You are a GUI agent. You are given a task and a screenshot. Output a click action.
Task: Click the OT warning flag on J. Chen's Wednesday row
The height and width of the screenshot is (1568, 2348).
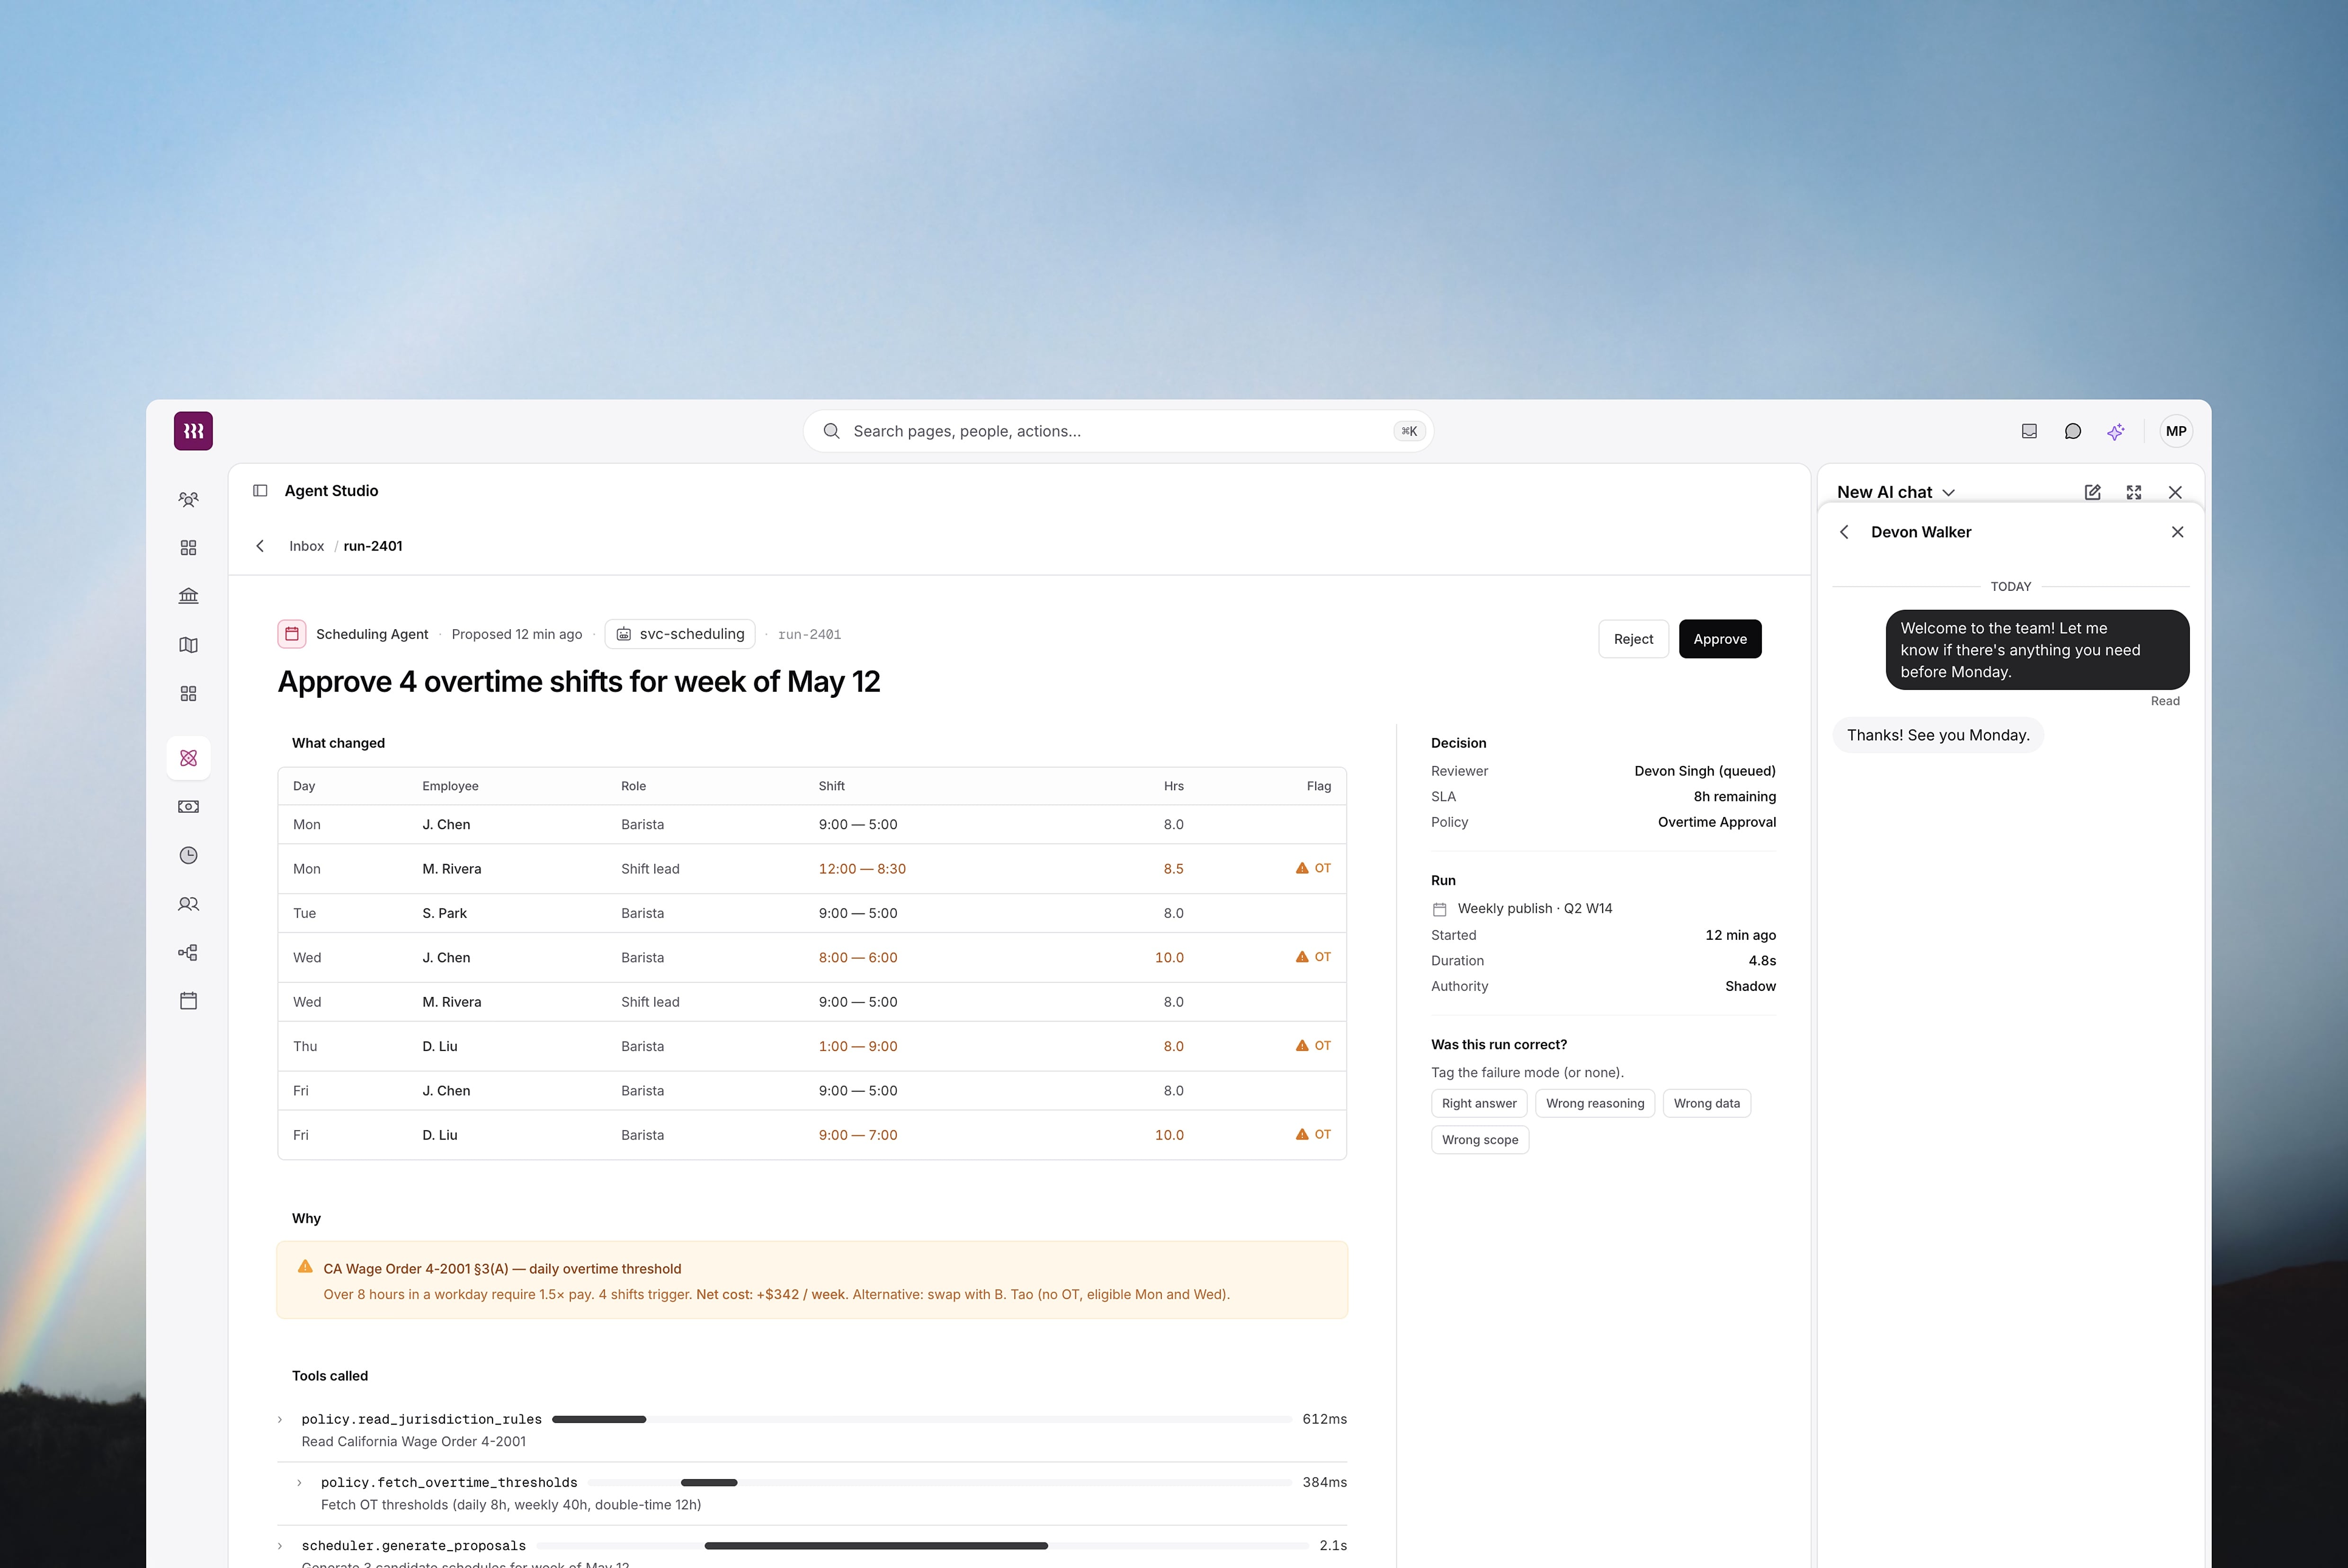pos(1313,957)
